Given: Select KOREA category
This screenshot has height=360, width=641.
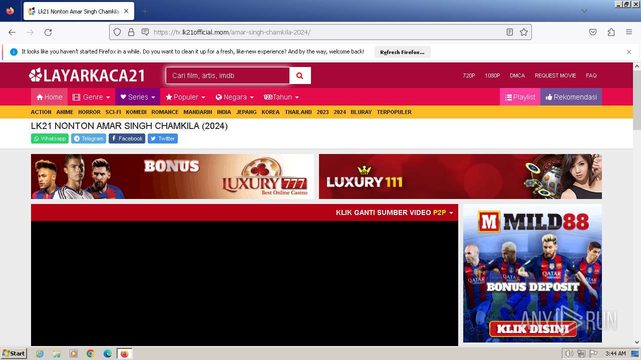Looking at the screenshot, I should (x=270, y=112).
